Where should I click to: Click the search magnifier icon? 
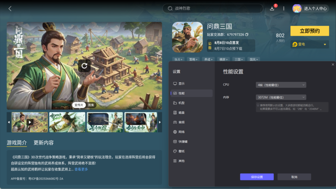(170, 8)
